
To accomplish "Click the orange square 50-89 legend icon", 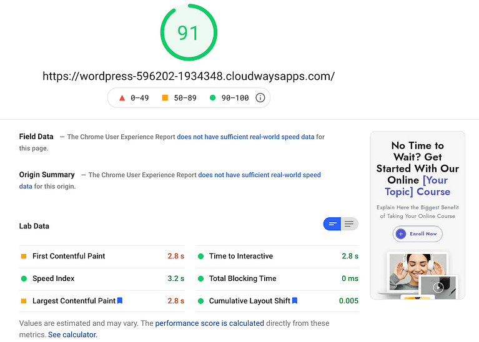I will (x=165, y=97).
